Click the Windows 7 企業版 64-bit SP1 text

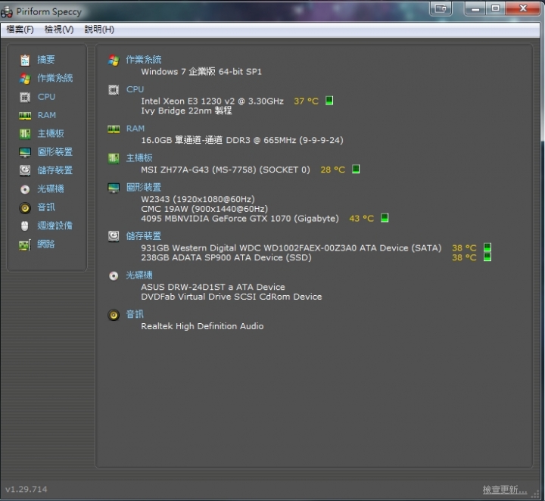[x=201, y=72]
